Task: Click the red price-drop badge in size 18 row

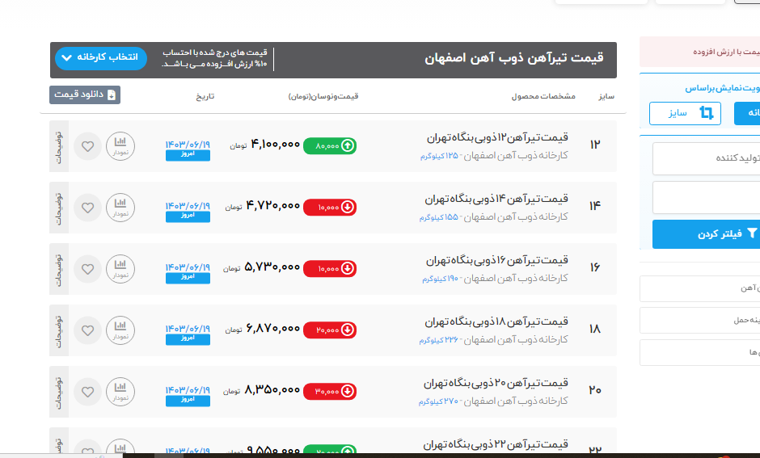Action: tap(330, 330)
